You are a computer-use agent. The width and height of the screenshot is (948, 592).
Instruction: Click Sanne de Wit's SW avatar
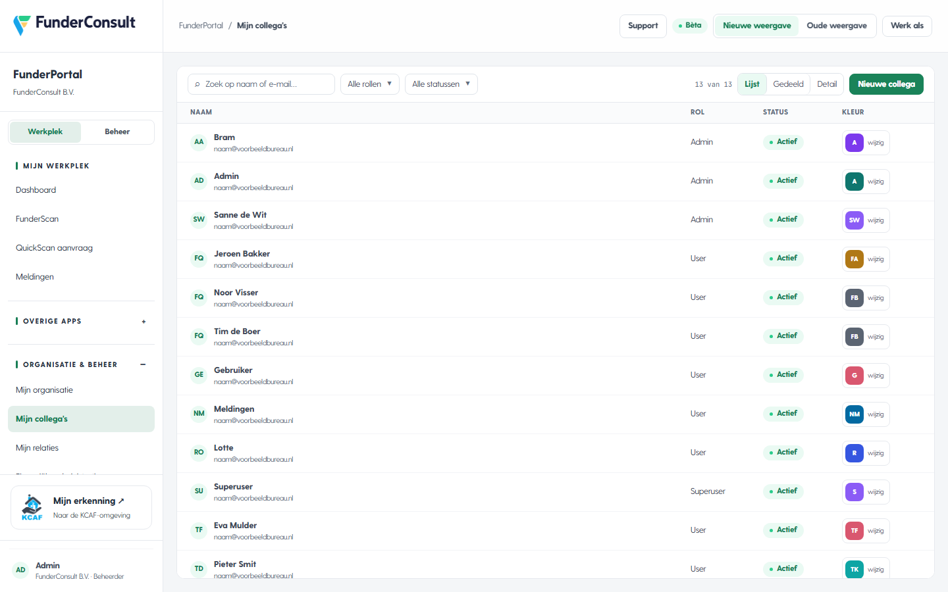(199, 220)
